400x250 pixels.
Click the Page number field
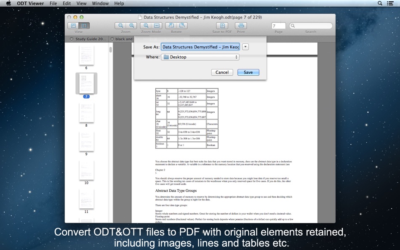pos(279,26)
